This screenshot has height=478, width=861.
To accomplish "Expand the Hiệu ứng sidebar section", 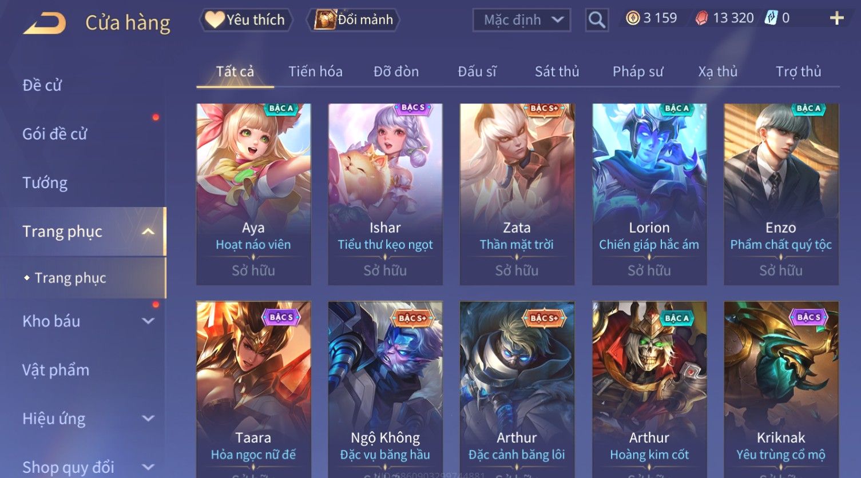I will pyautogui.click(x=148, y=419).
